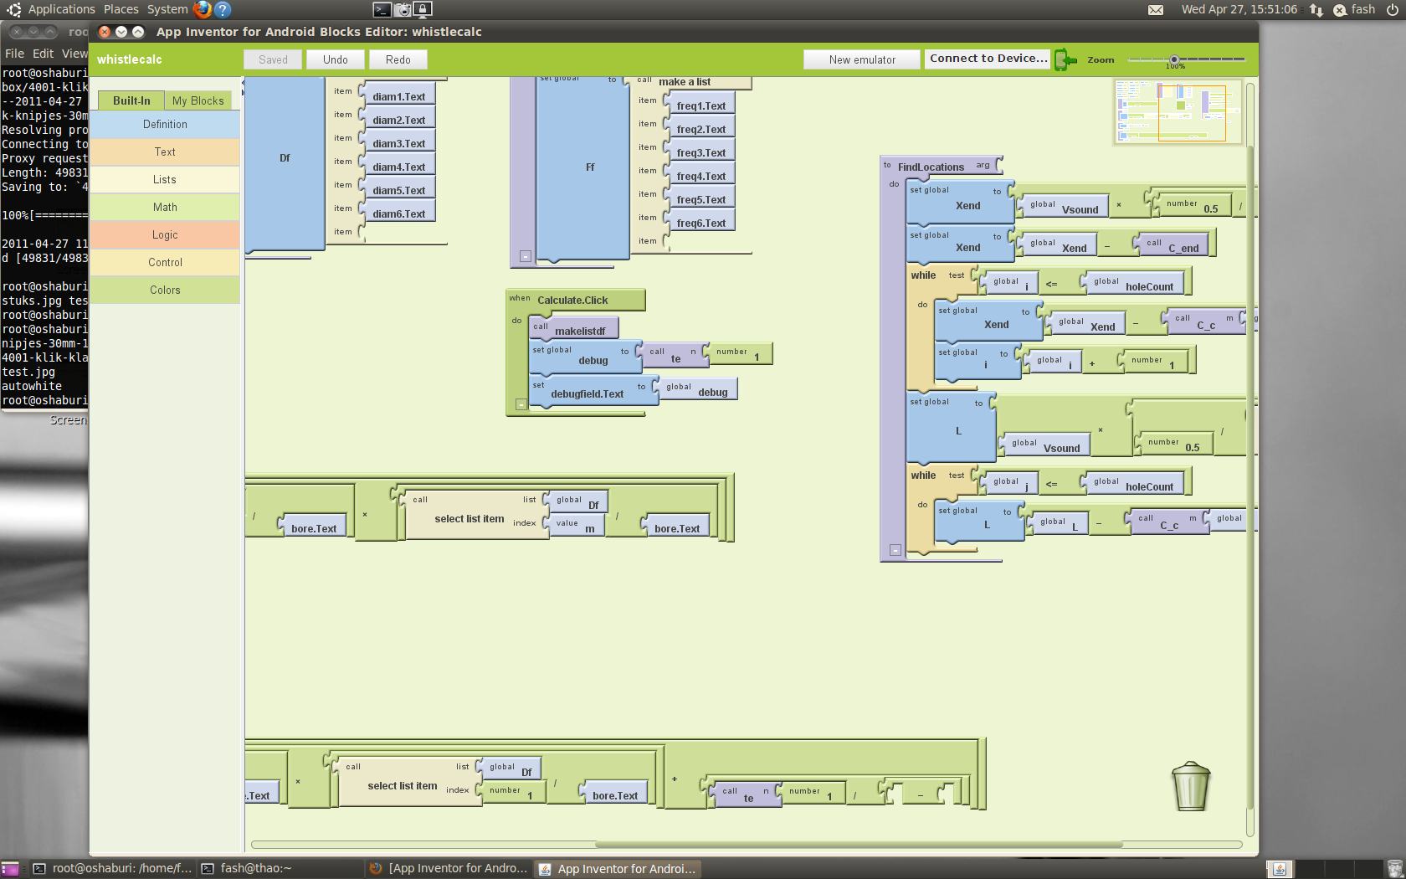Click the fash user menu

pos(1355,10)
